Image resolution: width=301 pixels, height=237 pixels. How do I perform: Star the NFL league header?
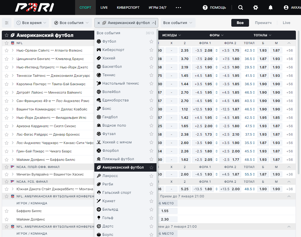[7, 43]
